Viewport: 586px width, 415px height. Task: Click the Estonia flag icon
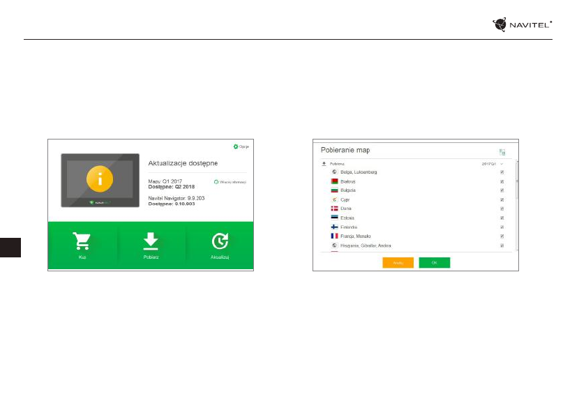(334, 218)
